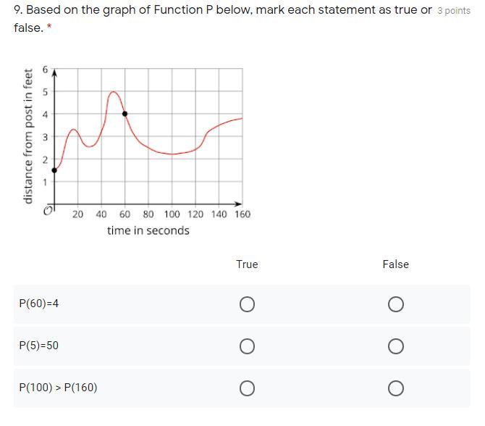Click the black dot at 60 seconds
The width and height of the screenshot is (485, 426).
click(x=125, y=114)
